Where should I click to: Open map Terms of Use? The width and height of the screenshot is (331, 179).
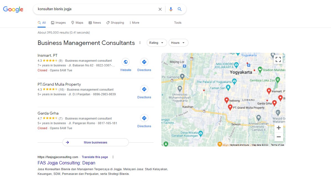click(x=278, y=145)
